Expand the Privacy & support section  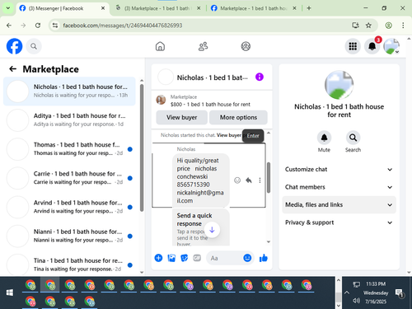pos(339,222)
